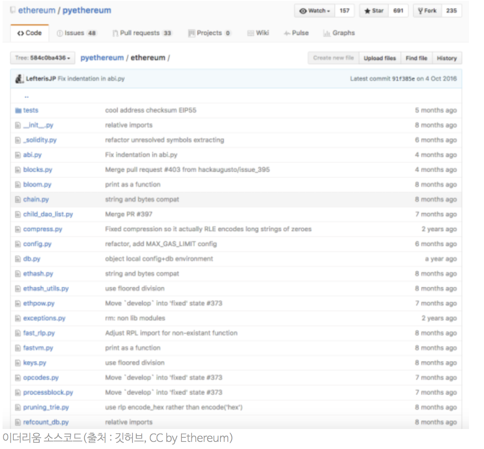The image size is (484, 449).
Task: Open commit 'object local config+db environment'
Action: click(x=159, y=259)
